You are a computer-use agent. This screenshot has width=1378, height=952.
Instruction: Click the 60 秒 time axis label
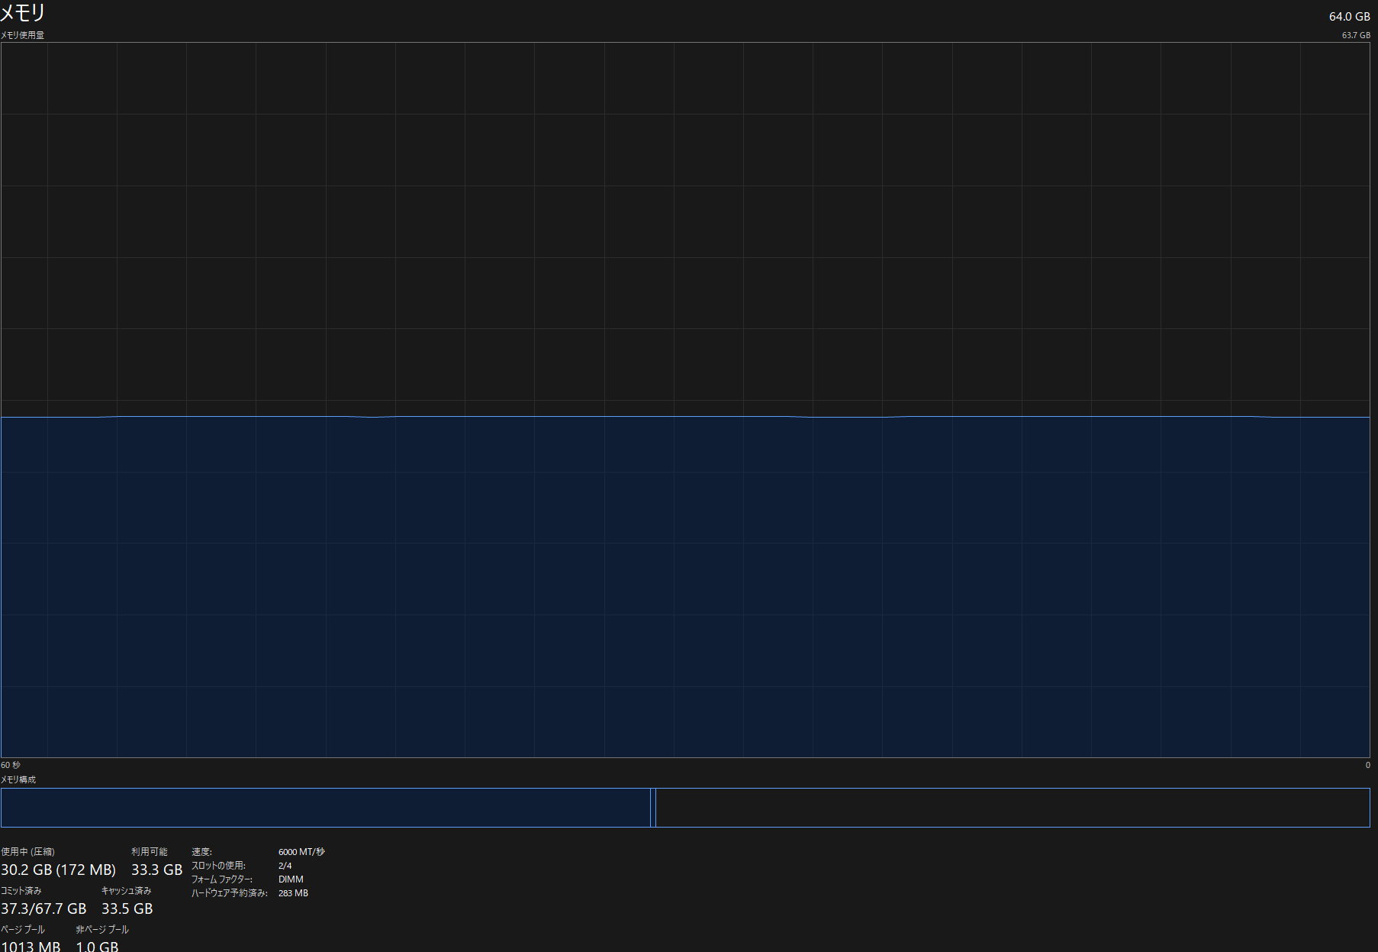click(x=11, y=765)
